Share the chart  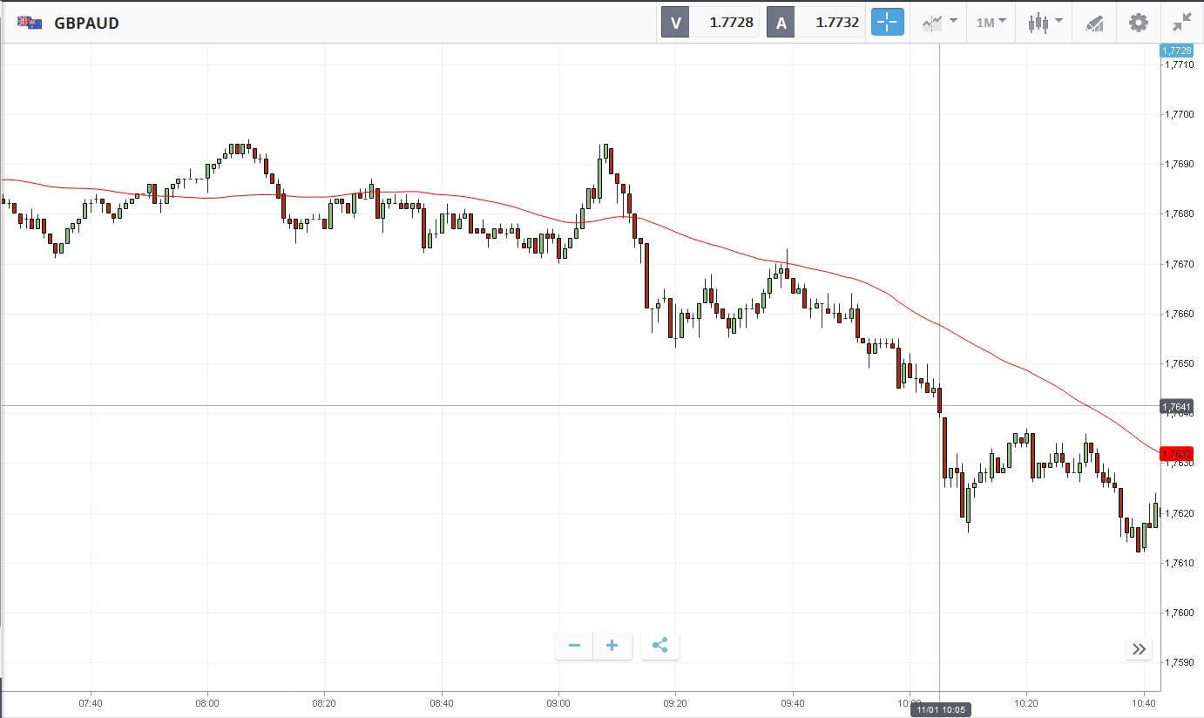pyautogui.click(x=659, y=646)
